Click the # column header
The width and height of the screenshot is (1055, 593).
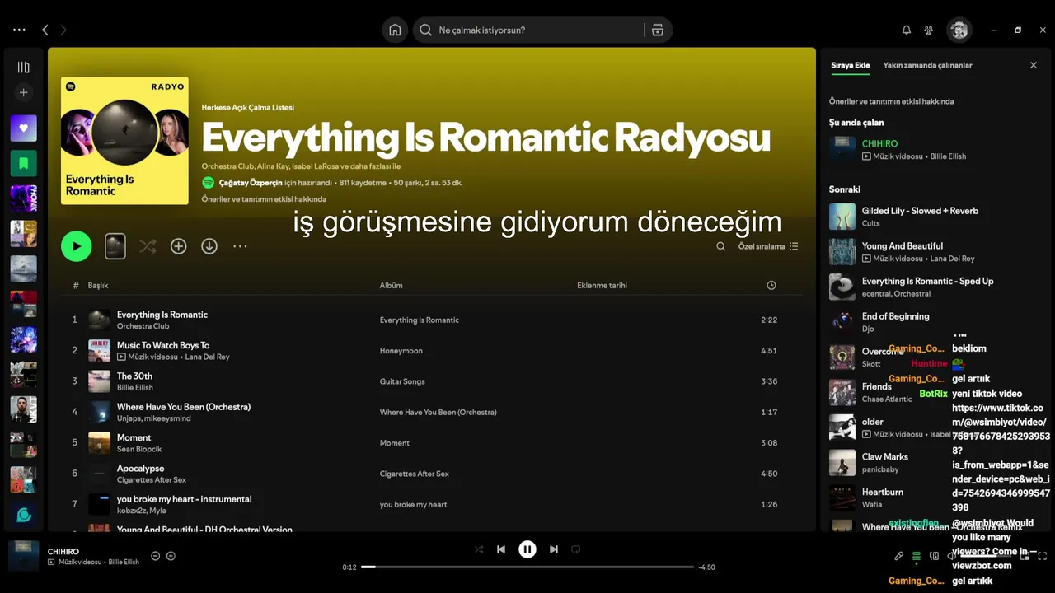coord(76,285)
